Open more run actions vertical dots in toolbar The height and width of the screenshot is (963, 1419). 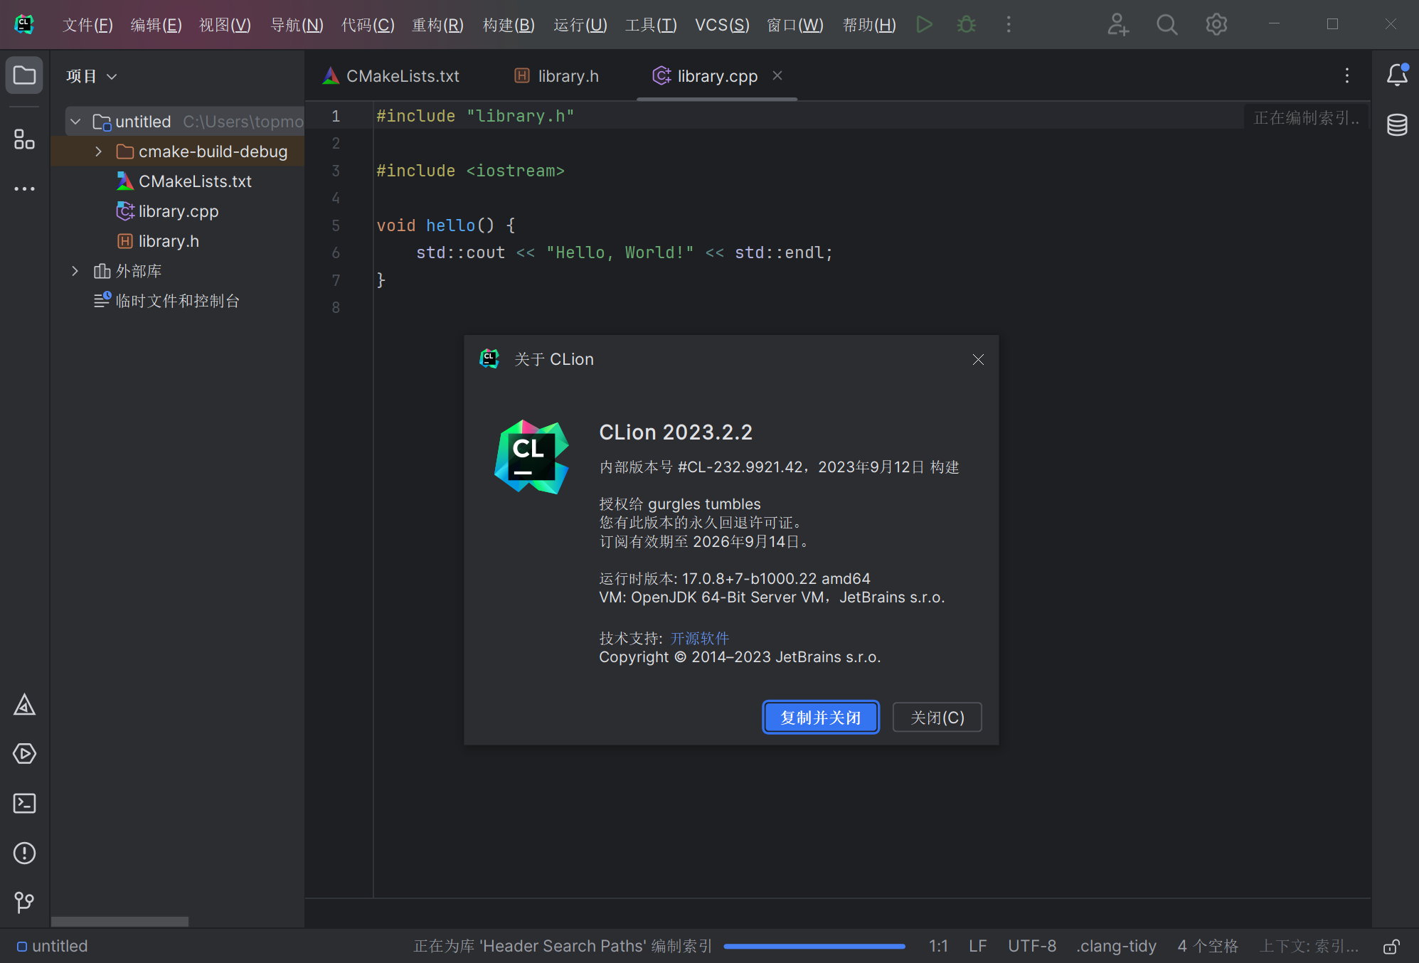pos(1008,25)
